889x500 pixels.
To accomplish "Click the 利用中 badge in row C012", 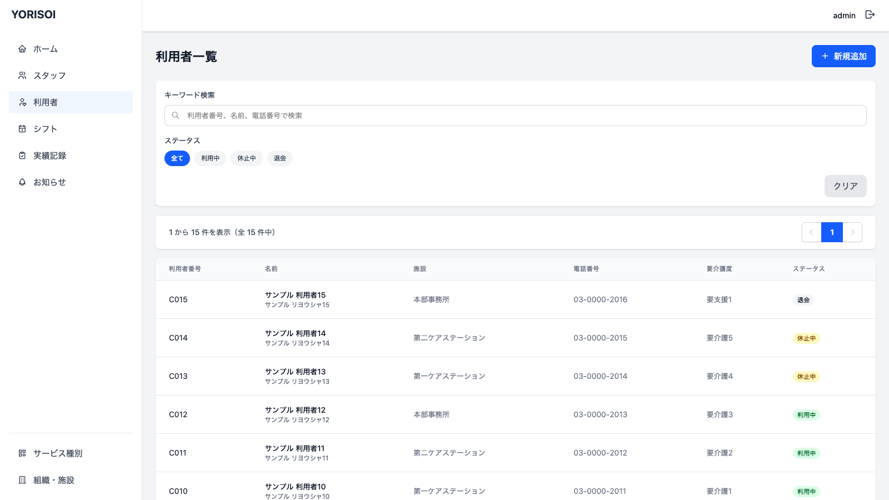I will (x=806, y=415).
